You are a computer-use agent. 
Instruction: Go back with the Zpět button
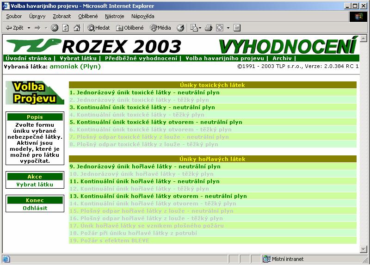click(x=14, y=28)
